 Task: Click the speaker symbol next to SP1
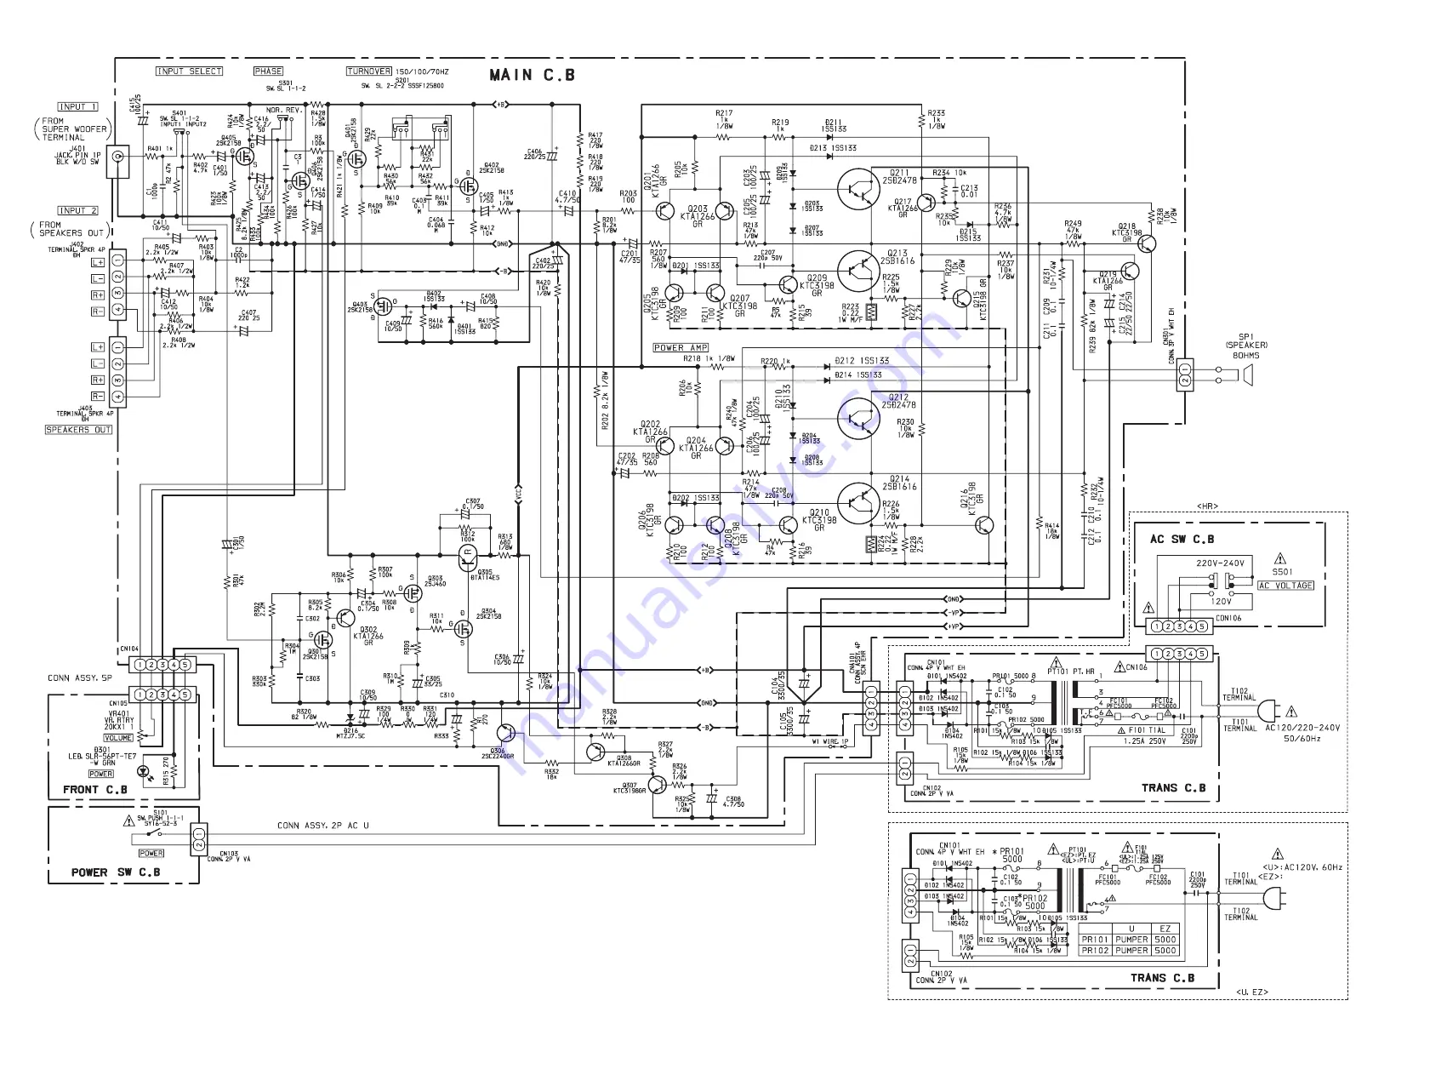[1246, 375]
